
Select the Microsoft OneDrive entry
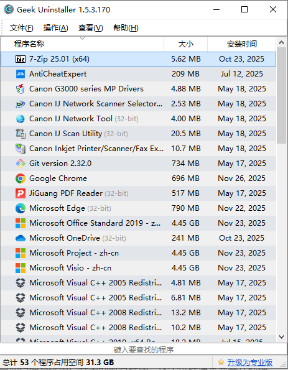point(138,238)
